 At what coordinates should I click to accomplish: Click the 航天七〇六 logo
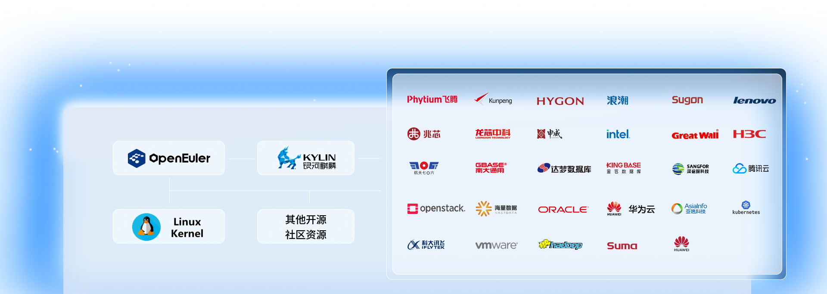coord(424,168)
